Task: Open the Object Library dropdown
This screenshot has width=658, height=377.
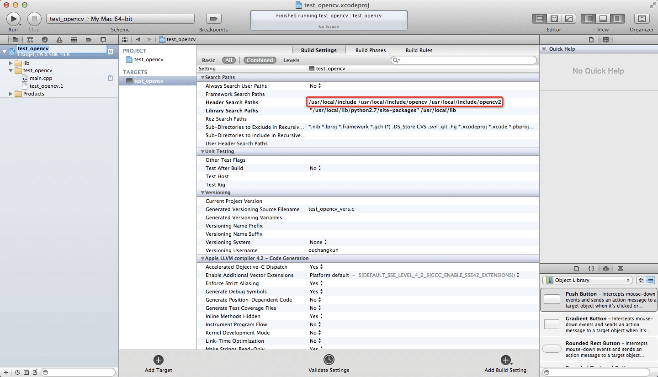Action: coord(587,280)
